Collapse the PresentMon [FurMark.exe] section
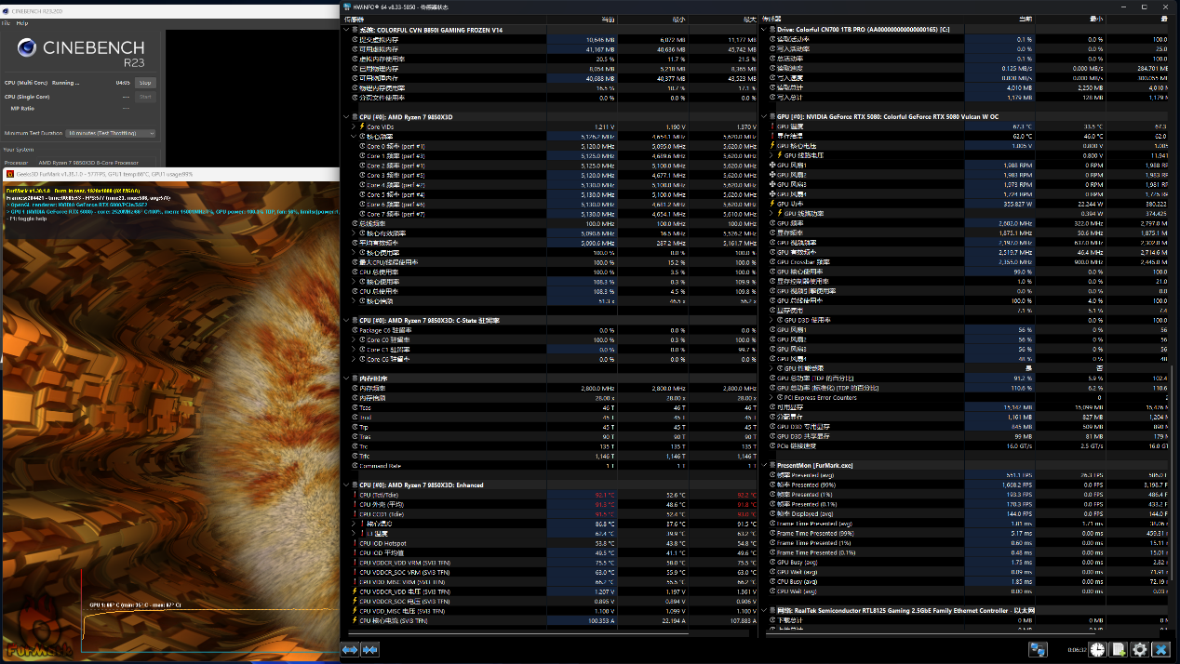 coord(766,465)
